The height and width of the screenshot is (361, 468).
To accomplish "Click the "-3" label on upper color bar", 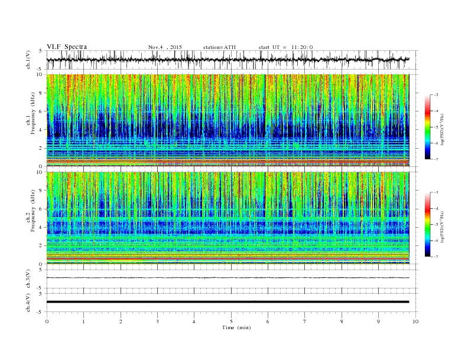I will (435, 95).
